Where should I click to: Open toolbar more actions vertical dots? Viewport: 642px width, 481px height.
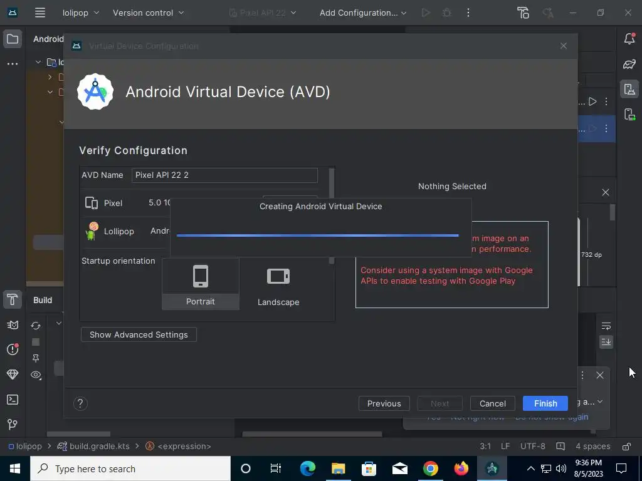tap(468, 13)
